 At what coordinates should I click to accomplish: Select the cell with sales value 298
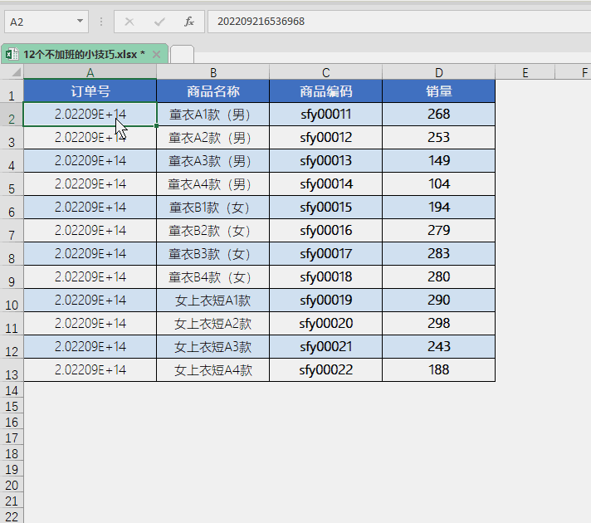pos(438,323)
